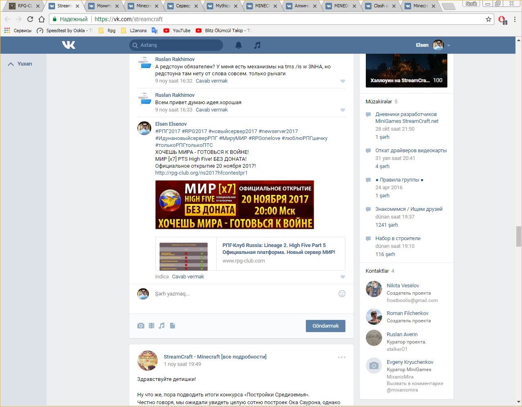
Task: Open the Сервисы apps shortcut
Action: (x=18, y=31)
